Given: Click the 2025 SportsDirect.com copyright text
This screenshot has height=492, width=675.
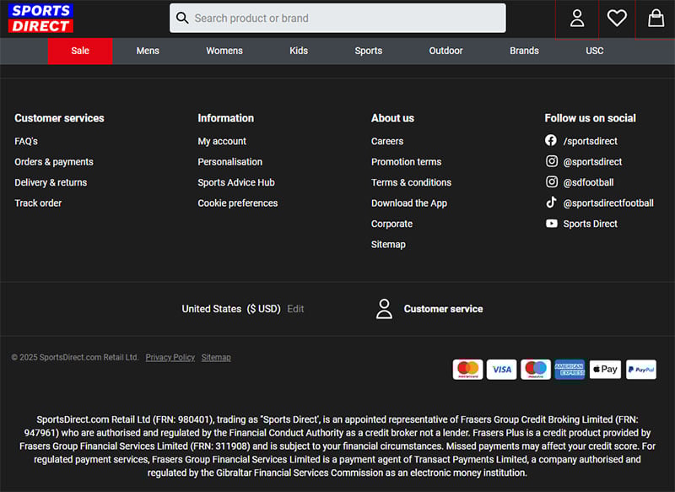Looking at the screenshot, I should pos(75,357).
